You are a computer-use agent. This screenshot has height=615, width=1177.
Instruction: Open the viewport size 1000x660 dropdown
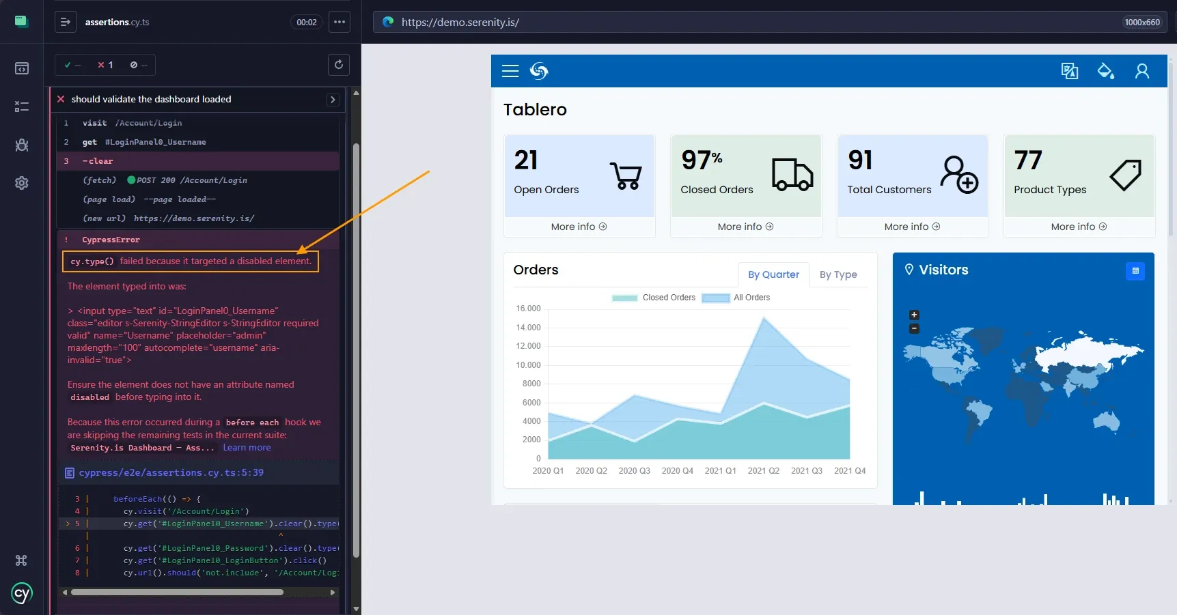tap(1142, 22)
